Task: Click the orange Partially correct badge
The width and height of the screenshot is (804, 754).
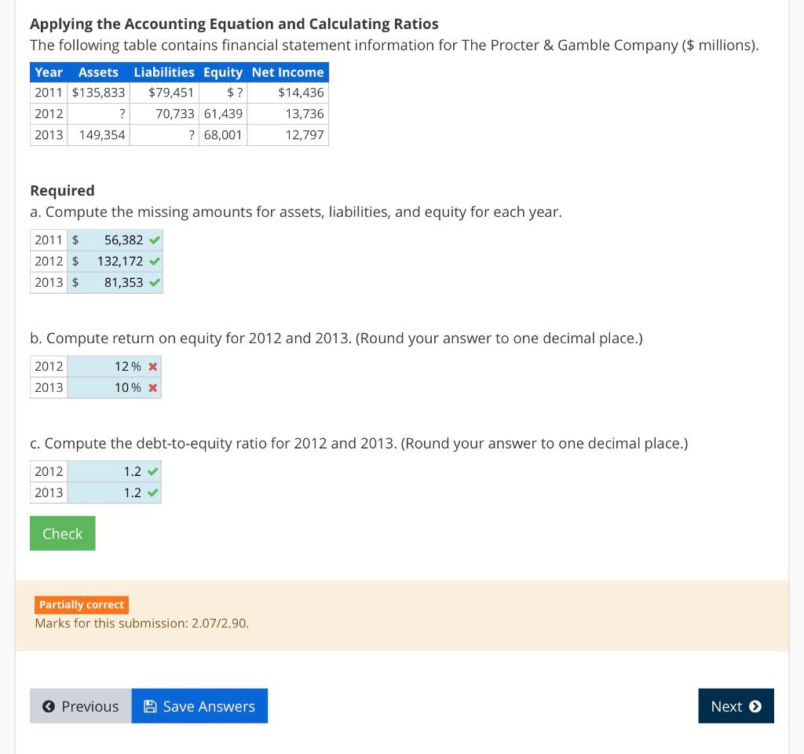Action: 82,605
